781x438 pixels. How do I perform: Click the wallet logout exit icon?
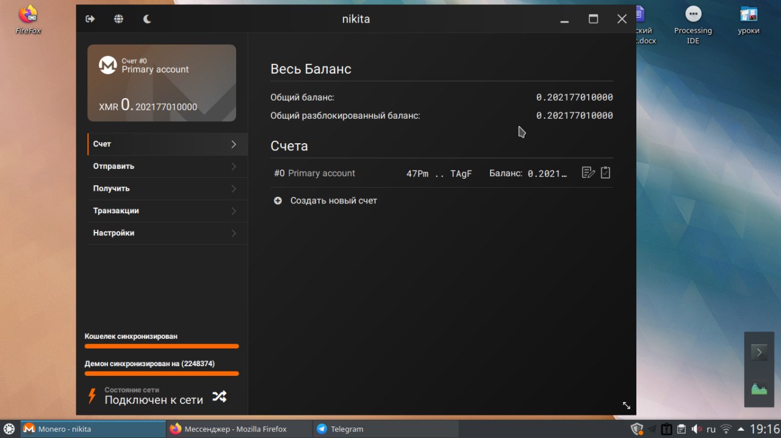(x=90, y=19)
